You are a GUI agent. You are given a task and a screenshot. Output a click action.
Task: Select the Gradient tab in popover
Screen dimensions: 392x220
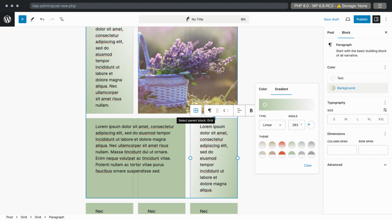pos(281,89)
